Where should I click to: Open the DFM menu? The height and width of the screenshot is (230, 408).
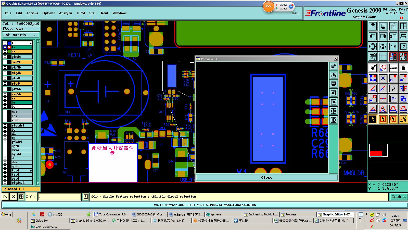[81, 13]
